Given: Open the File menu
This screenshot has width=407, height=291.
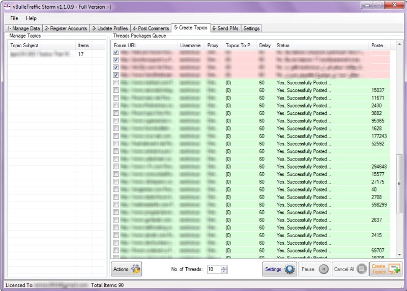Looking at the screenshot, I should tap(14, 18).
